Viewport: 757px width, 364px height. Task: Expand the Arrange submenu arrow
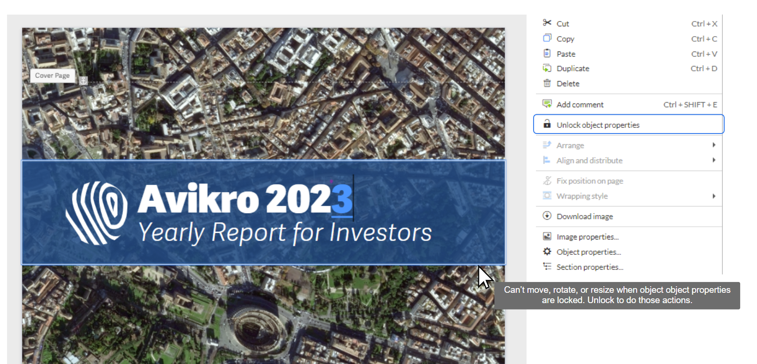tap(713, 145)
